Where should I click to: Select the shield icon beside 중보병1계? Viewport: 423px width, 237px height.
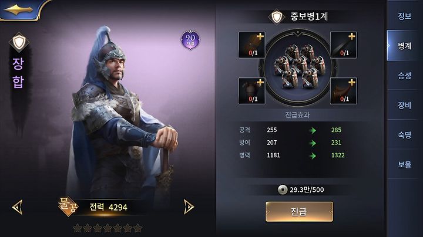click(277, 16)
